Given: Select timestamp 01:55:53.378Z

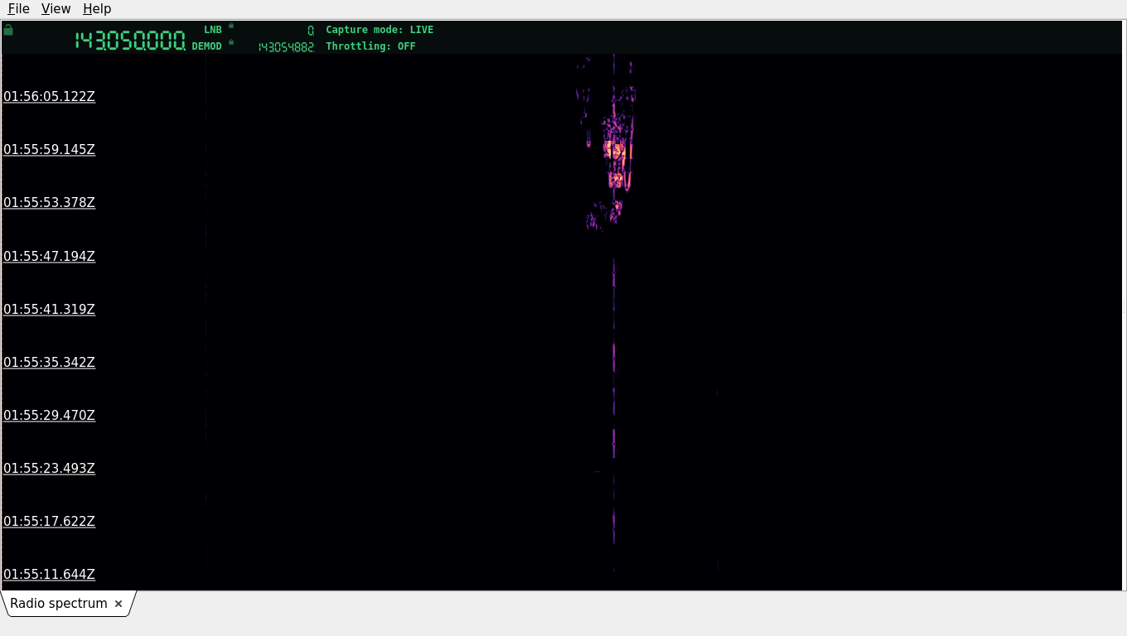Looking at the screenshot, I should pyautogui.click(x=49, y=203).
